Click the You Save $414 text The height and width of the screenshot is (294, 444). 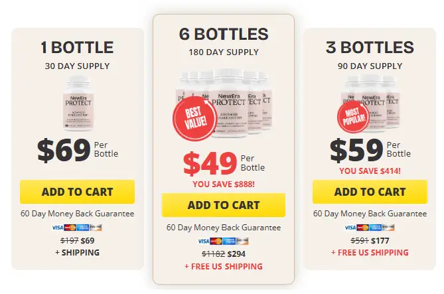tap(370, 171)
